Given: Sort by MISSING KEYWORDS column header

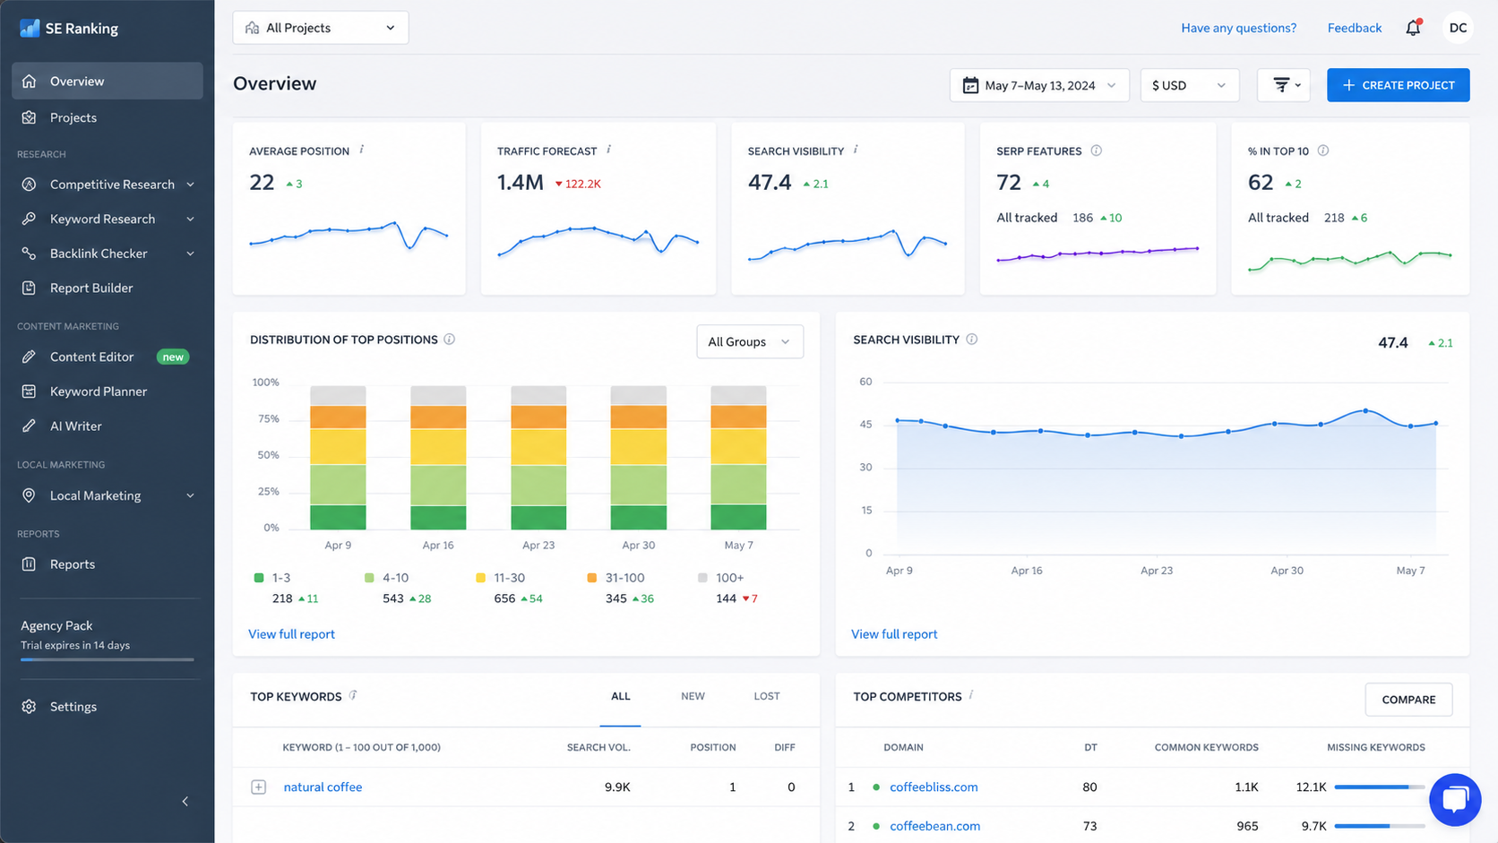Looking at the screenshot, I should (1375, 747).
